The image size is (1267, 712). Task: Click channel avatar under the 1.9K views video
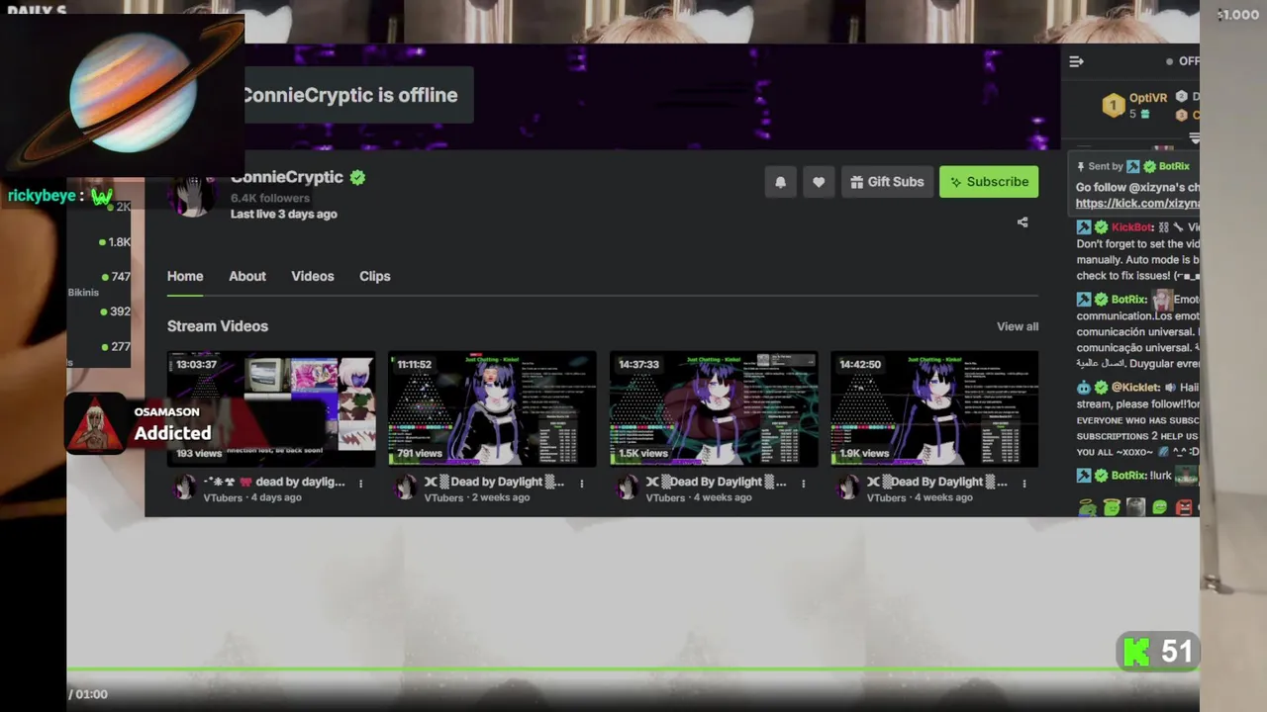point(846,488)
